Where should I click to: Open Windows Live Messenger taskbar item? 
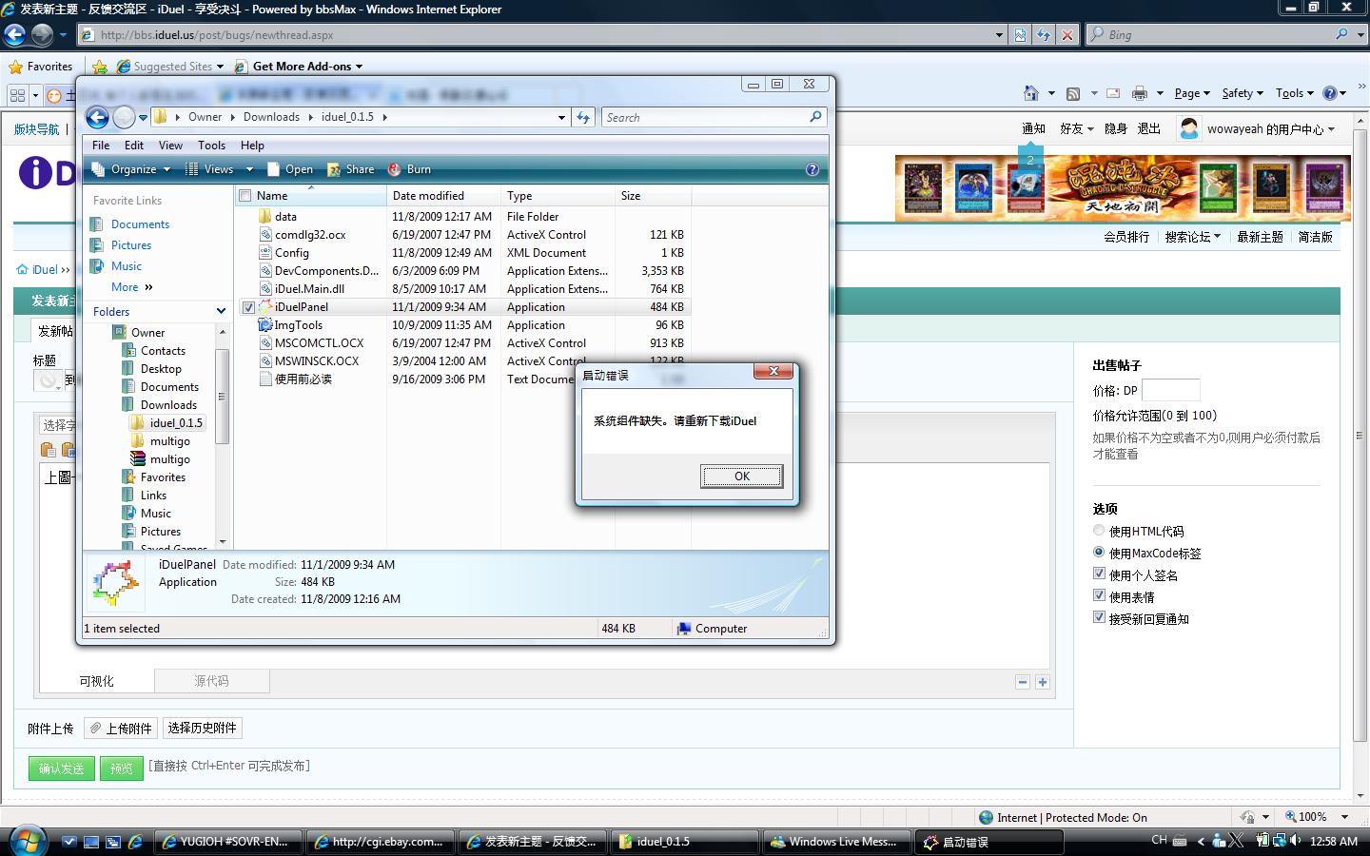(x=836, y=842)
